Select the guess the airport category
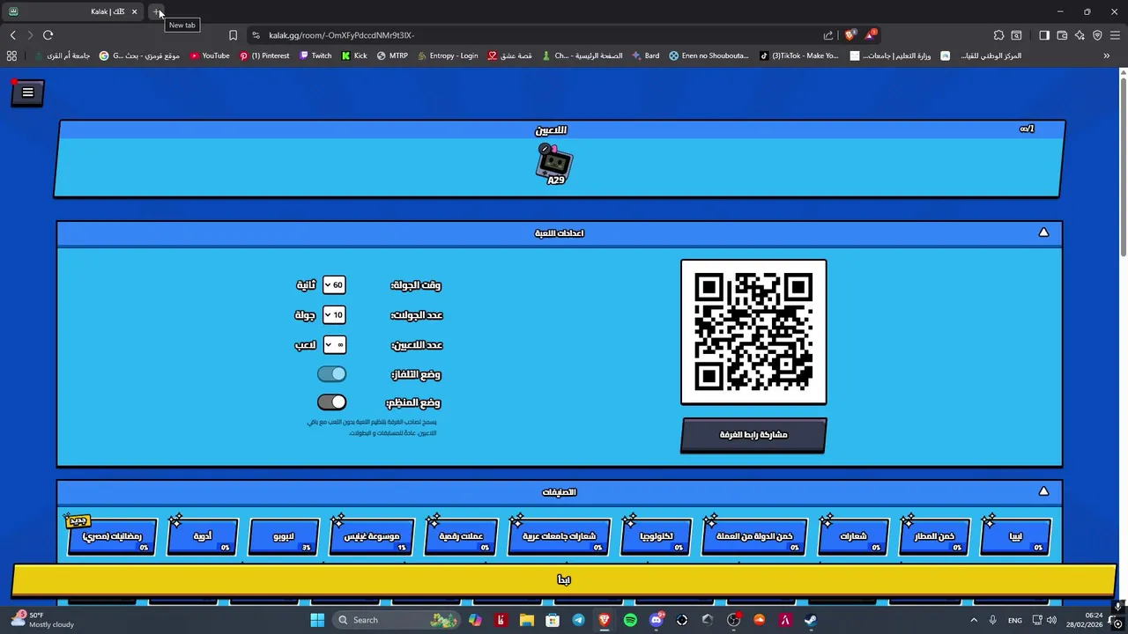Image resolution: width=1128 pixels, height=634 pixels. click(x=934, y=536)
